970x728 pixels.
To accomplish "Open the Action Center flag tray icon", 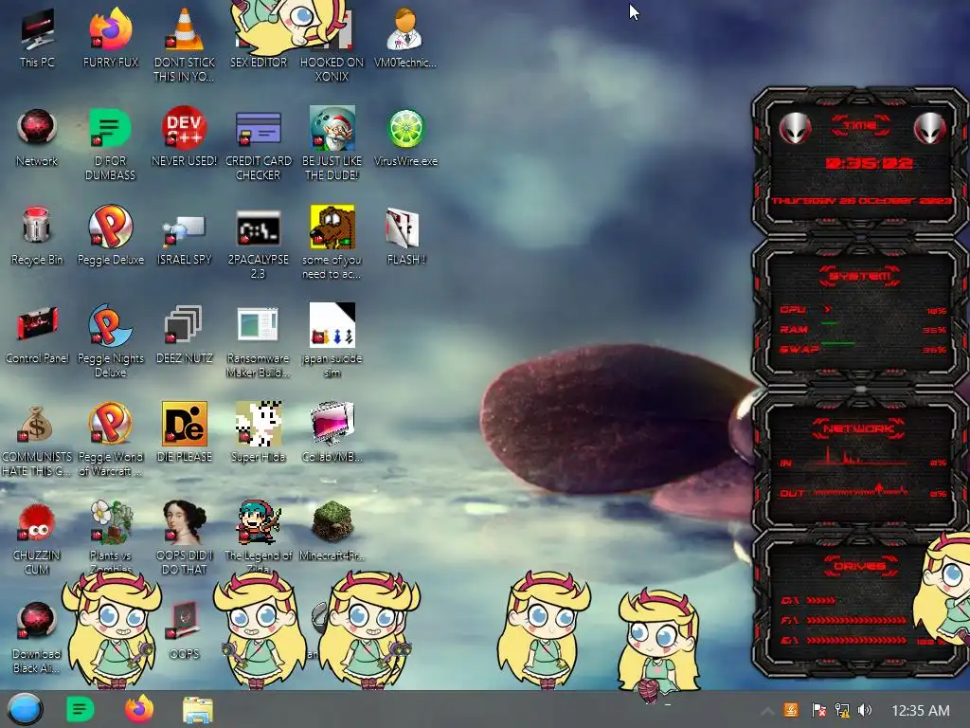I will (818, 710).
